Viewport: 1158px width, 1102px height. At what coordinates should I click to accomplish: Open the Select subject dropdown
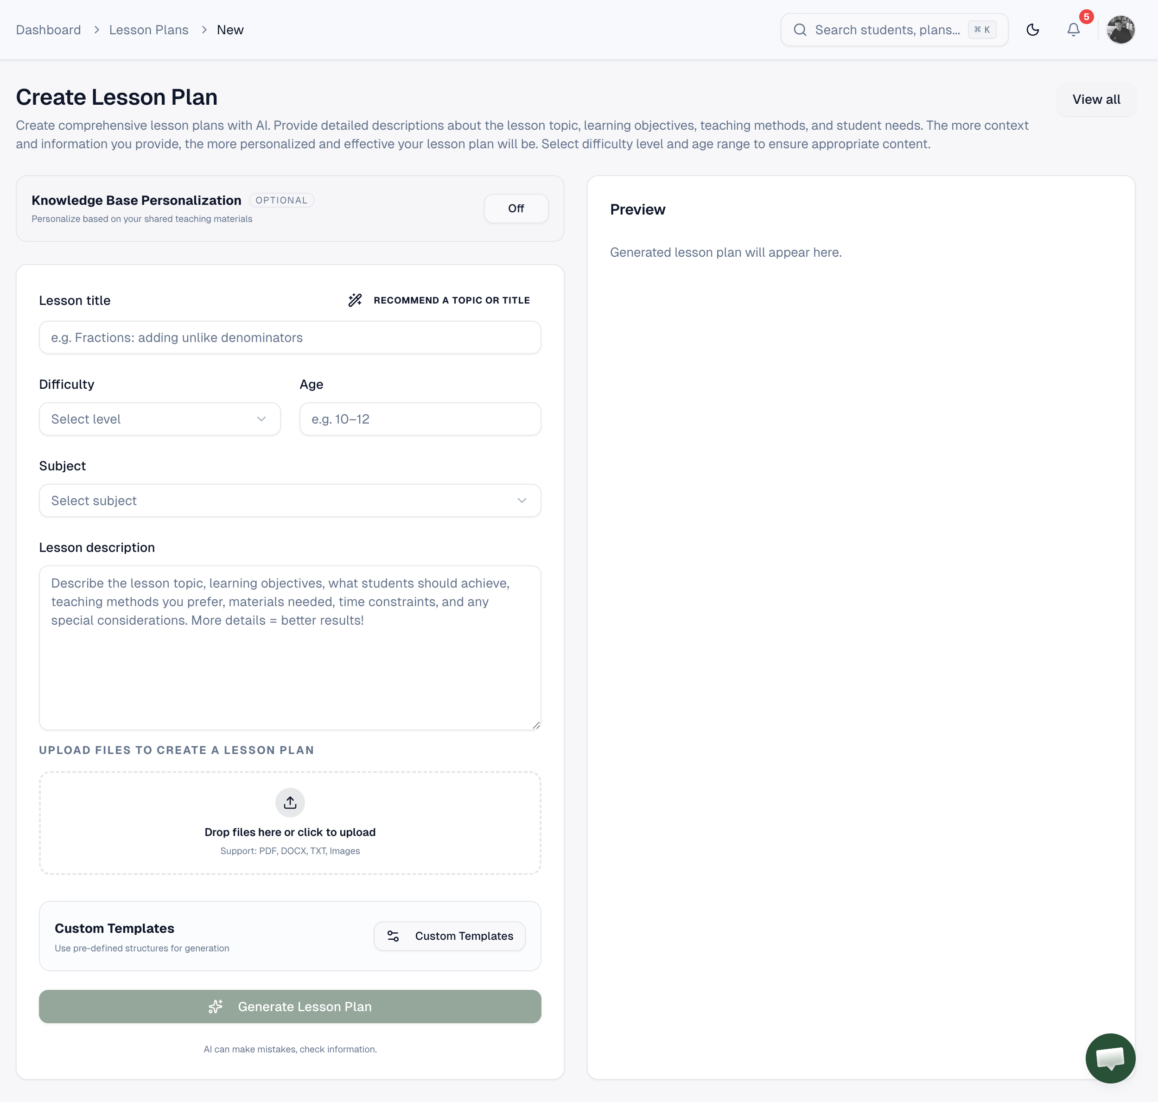pos(290,500)
